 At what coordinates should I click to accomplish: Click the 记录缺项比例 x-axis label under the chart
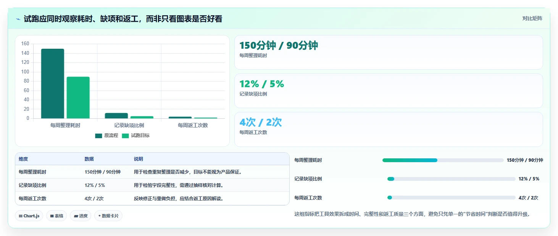[129, 125]
